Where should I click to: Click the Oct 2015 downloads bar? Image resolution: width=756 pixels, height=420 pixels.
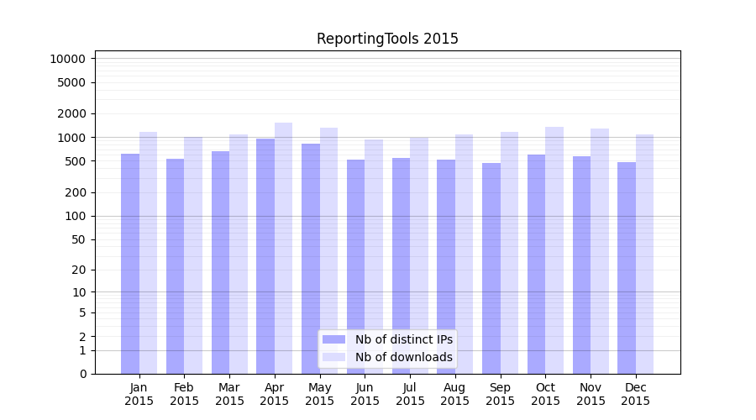point(554,250)
